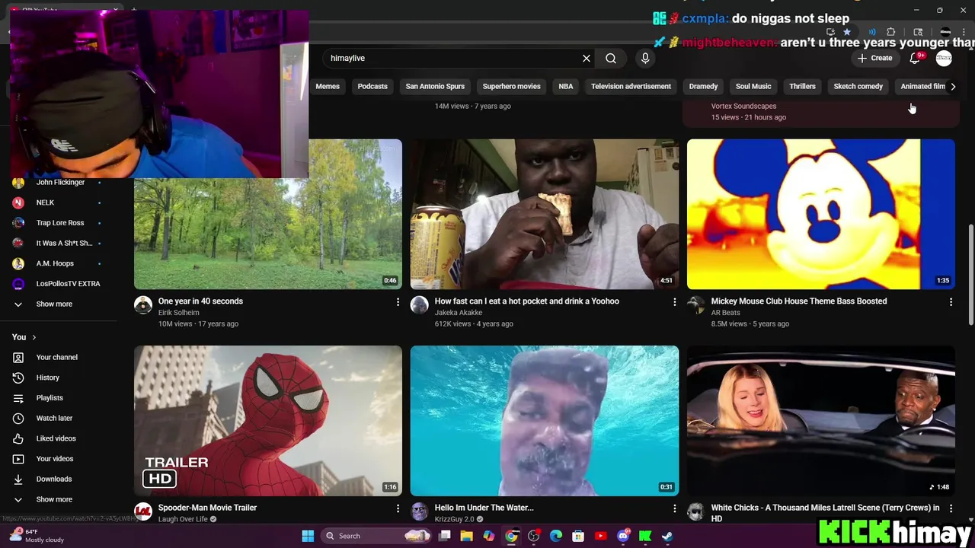The image size is (975, 548).
Task: Open Trap Lore Ross subscription
Action: (x=60, y=223)
